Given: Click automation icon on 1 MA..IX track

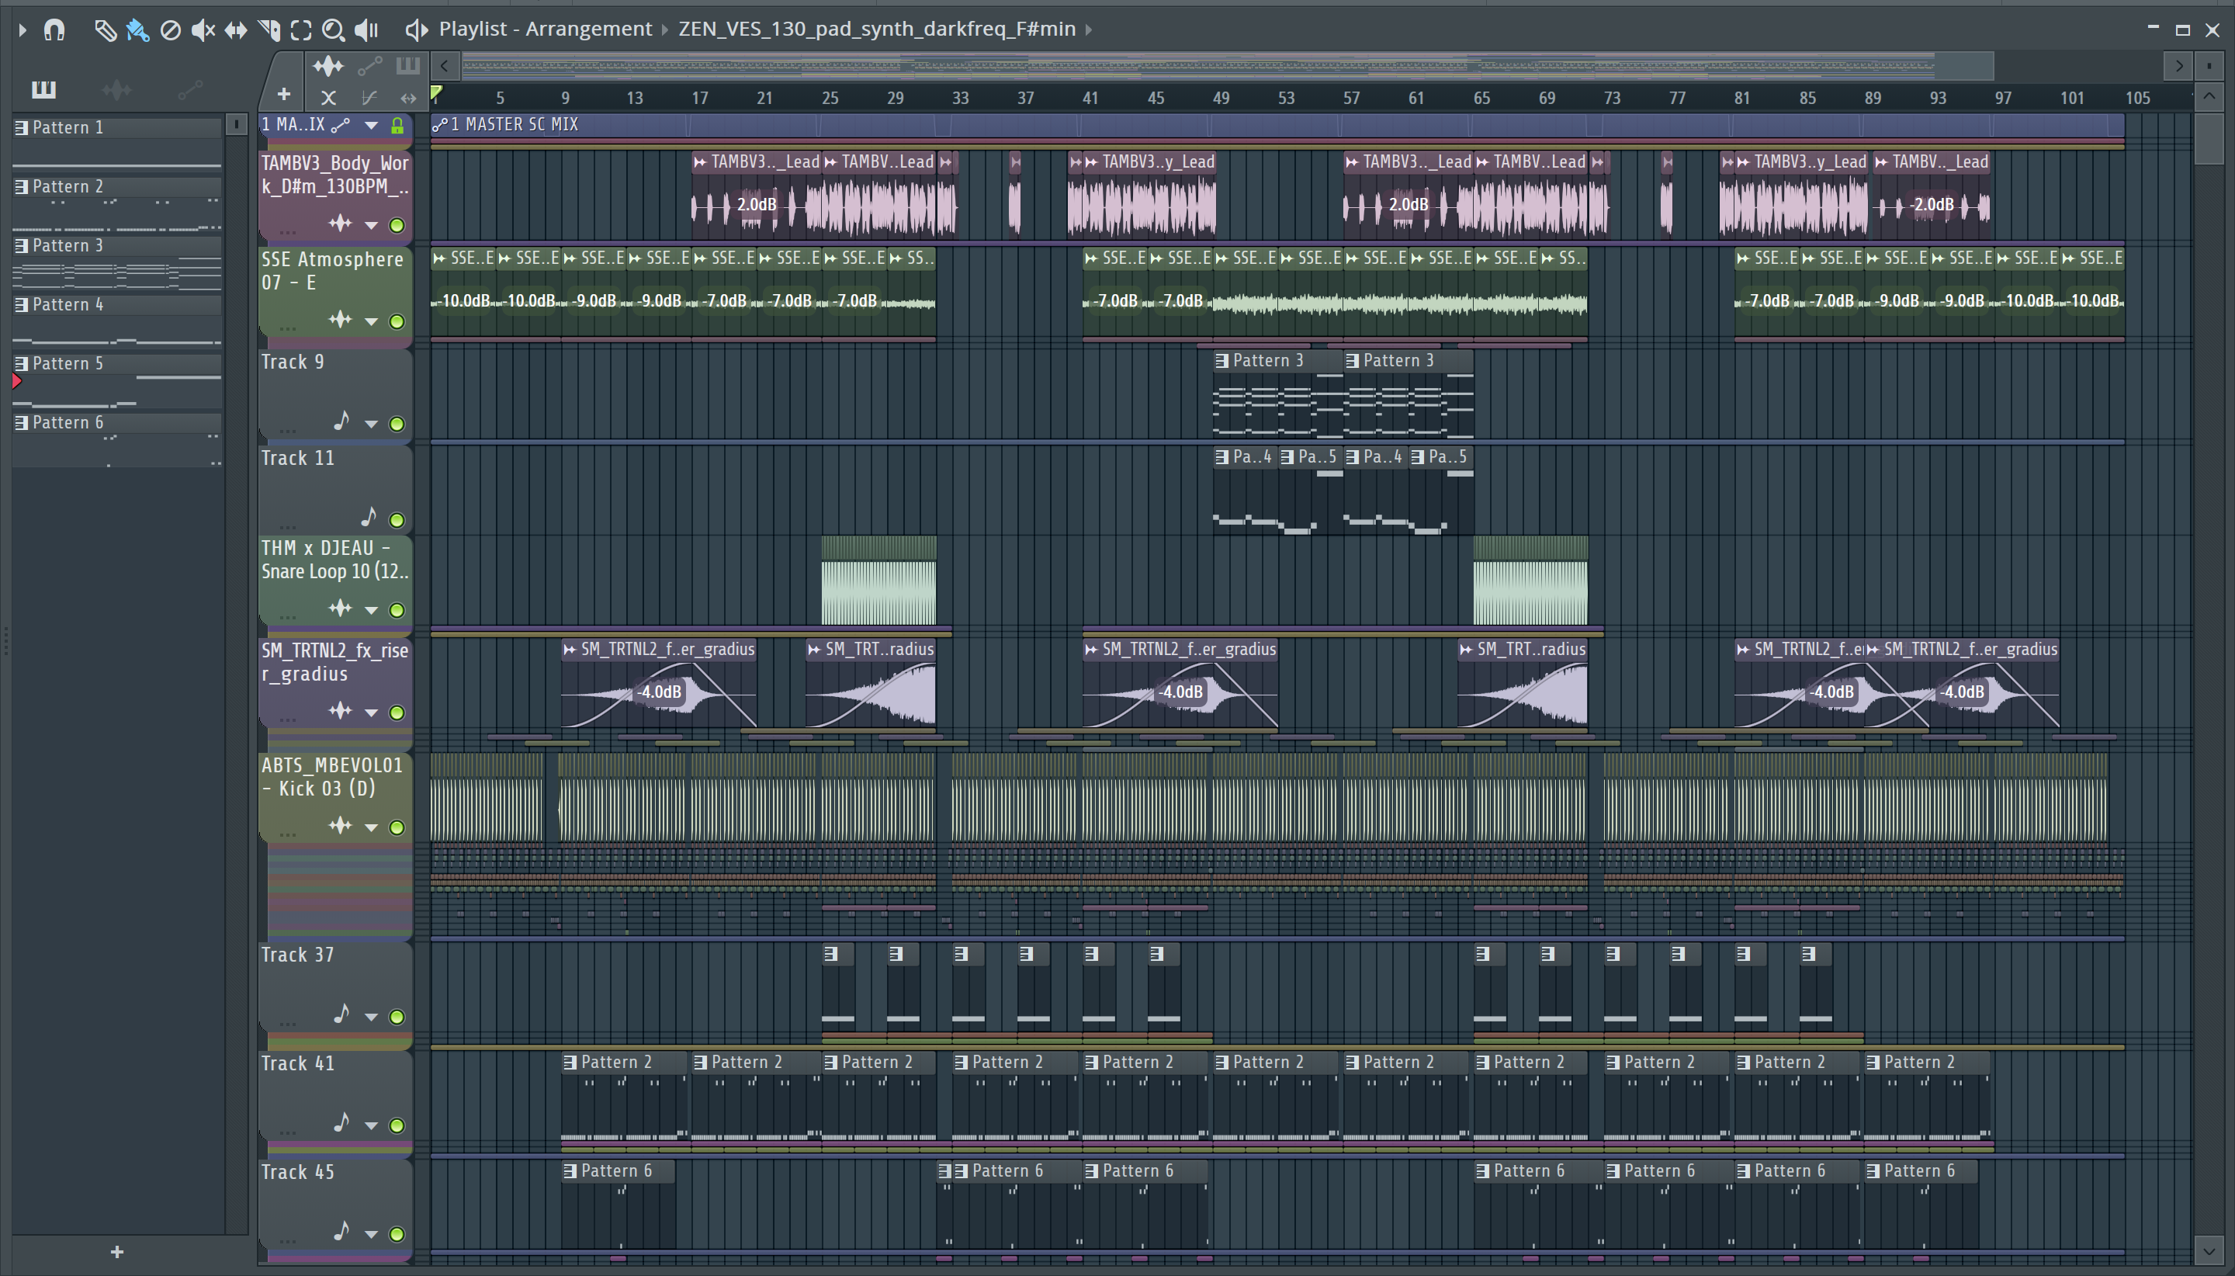Looking at the screenshot, I should [x=341, y=125].
